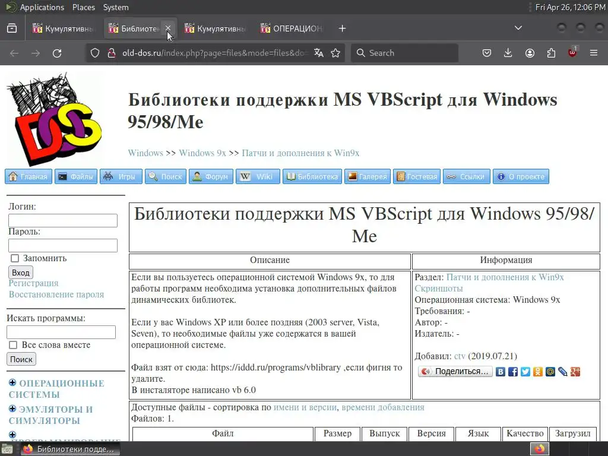
Task: Share the page on VKontakte
Action: pyautogui.click(x=500, y=372)
